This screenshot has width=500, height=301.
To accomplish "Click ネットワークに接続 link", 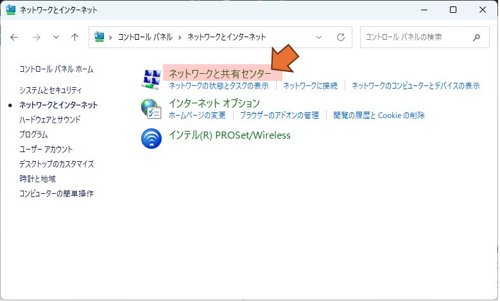I will [x=310, y=85].
